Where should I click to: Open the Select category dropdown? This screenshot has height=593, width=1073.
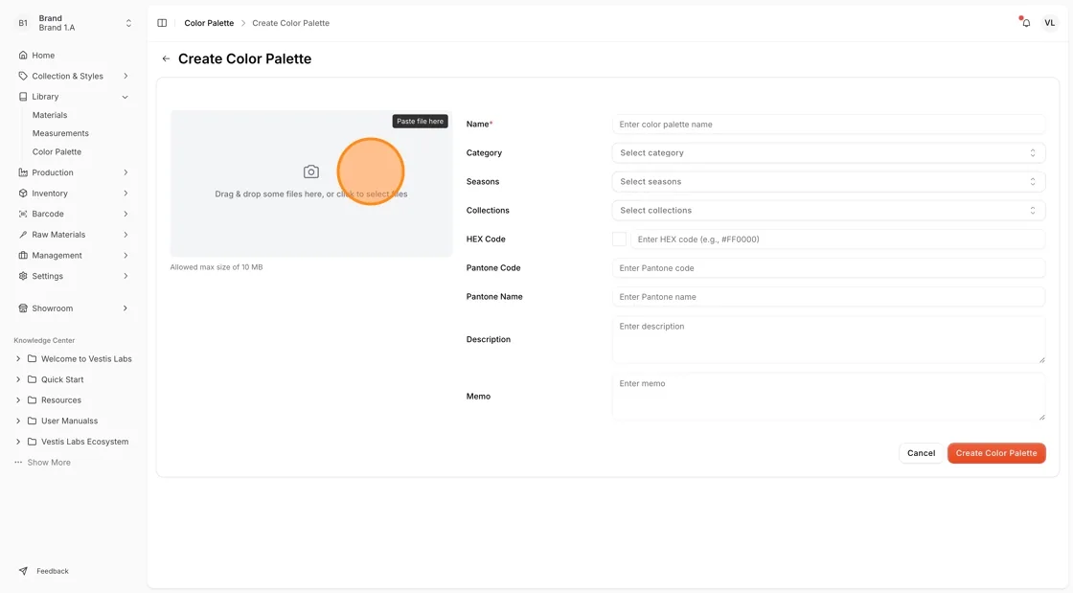point(828,152)
